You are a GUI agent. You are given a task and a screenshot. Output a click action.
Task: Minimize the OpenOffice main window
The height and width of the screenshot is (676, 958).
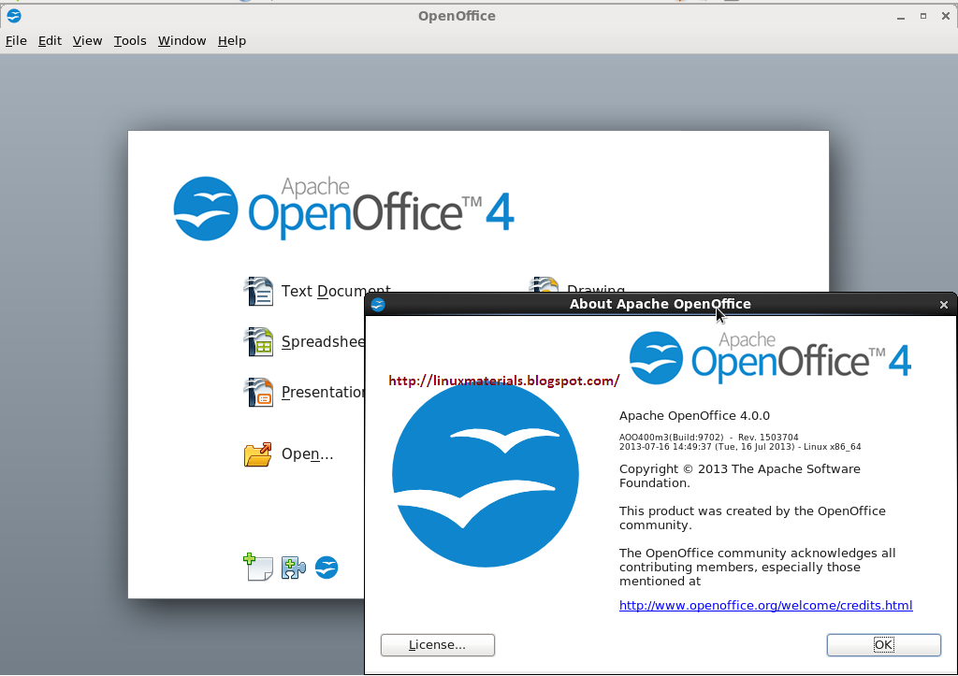[x=901, y=17]
